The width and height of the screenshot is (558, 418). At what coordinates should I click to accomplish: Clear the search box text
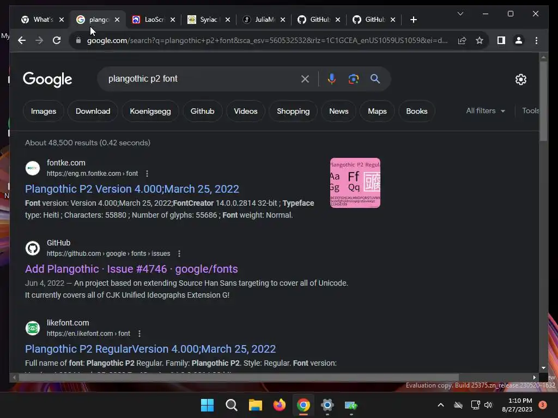coord(305,79)
